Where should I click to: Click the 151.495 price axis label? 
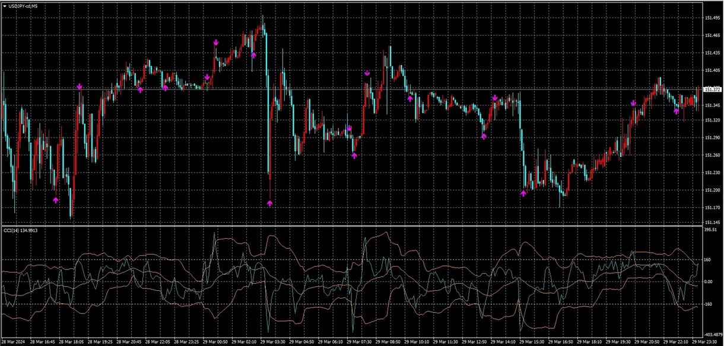click(x=712, y=18)
